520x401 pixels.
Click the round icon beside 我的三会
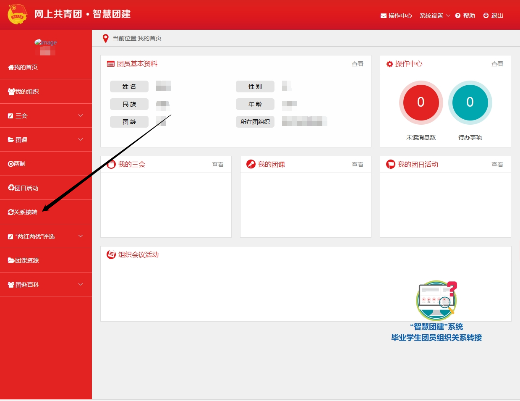111,164
